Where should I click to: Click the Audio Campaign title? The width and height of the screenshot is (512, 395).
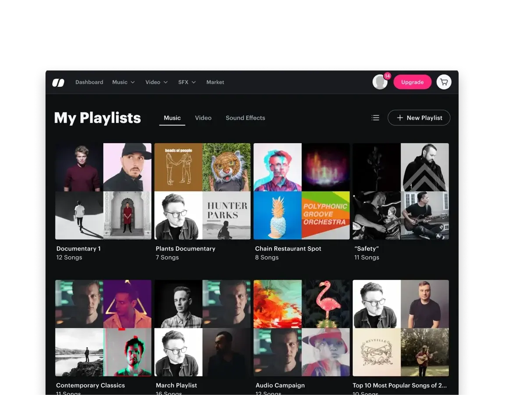coord(280,385)
